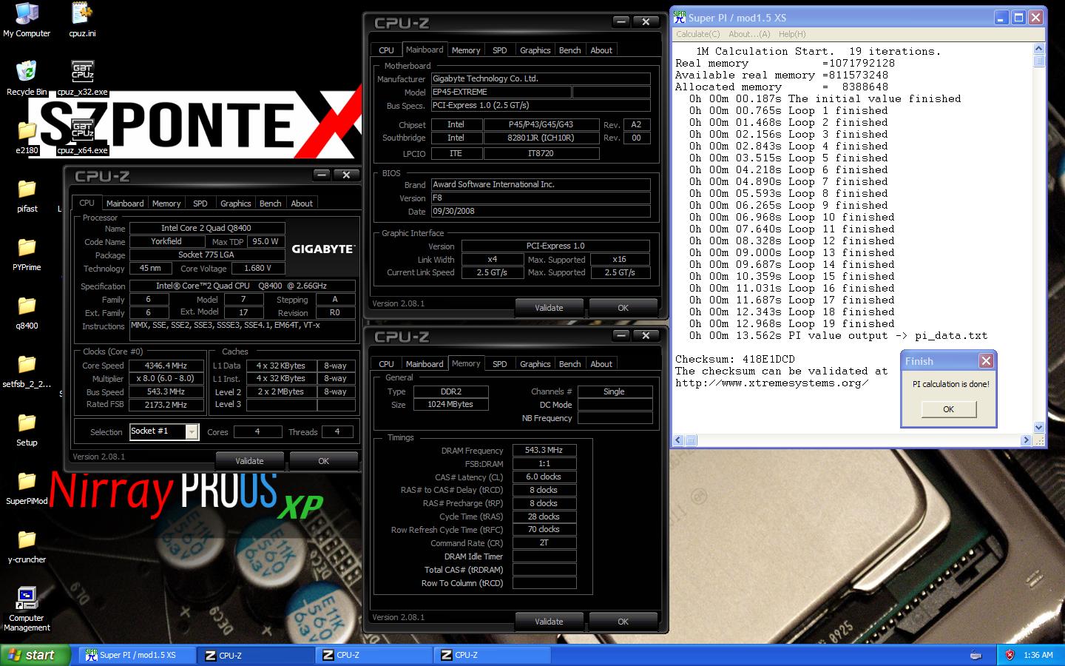Open the Windows Start menu

[35, 655]
